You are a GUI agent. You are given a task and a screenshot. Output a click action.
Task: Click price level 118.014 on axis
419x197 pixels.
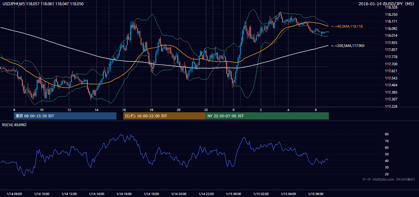click(391, 35)
